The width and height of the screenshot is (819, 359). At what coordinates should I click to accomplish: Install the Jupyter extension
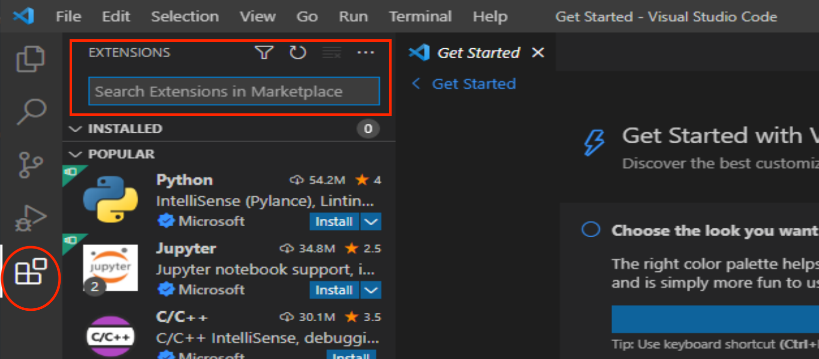(x=334, y=290)
